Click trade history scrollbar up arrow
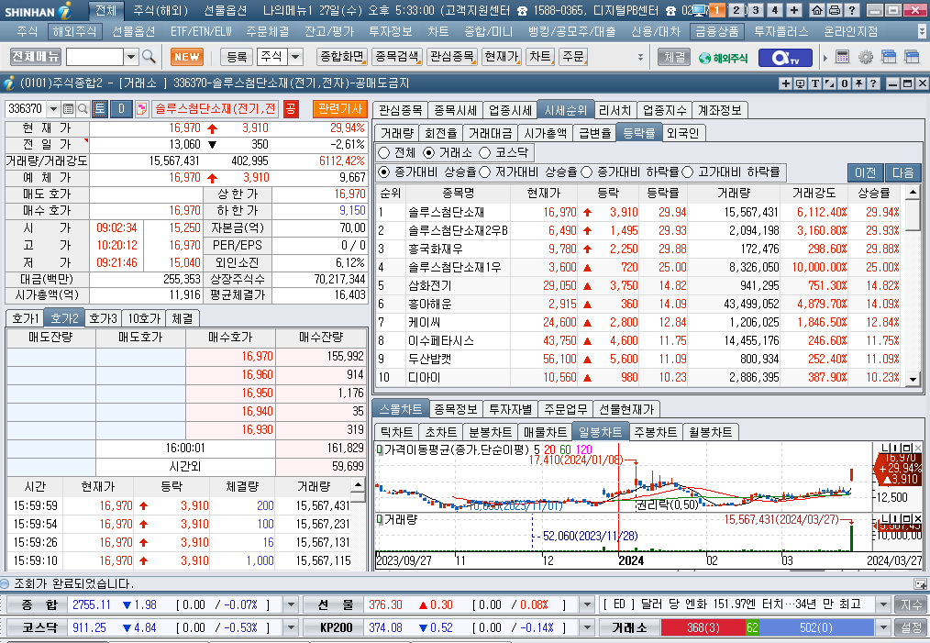The width and height of the screenshot is (930, 643). 358,485
